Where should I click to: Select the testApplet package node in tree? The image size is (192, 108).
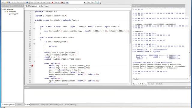coord(12,11)
